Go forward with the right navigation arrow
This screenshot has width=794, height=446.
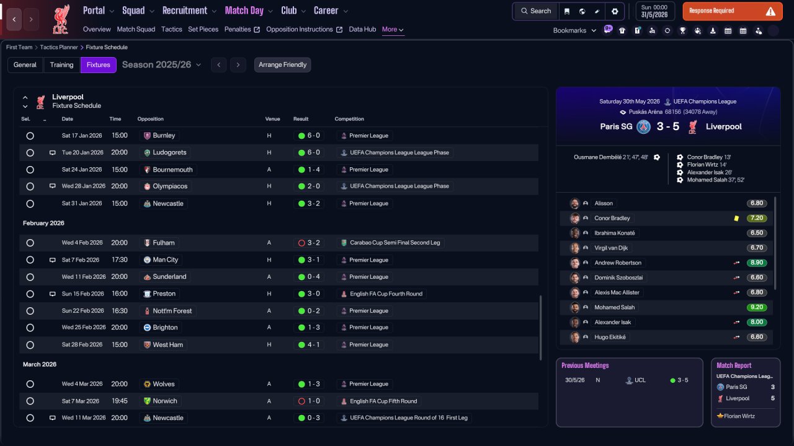tap(31, 20)
